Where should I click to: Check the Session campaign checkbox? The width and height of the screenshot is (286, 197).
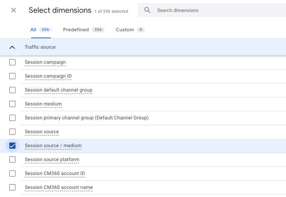(x=12, y=62)
